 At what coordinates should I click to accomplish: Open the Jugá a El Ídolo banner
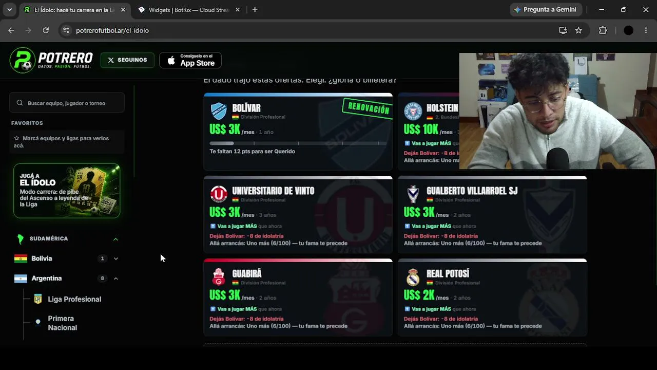[67, 191]
